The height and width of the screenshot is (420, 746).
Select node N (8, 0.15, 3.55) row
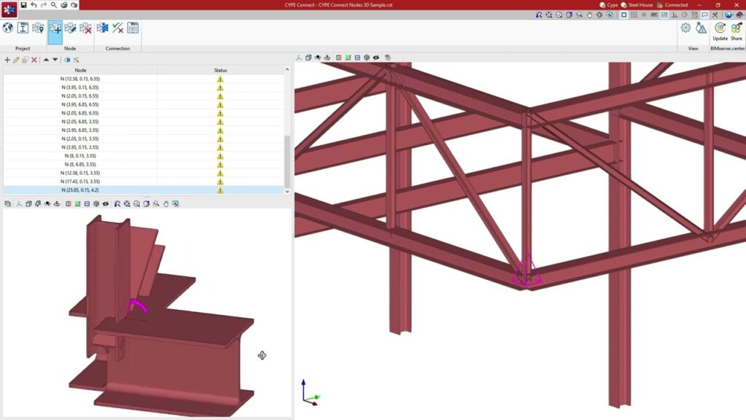pyautogui.click(x=80, y=156)
